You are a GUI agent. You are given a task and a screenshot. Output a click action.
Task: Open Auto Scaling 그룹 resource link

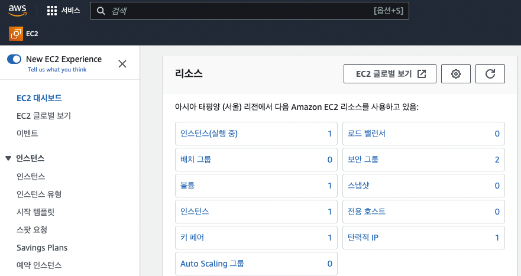point(212,264)
